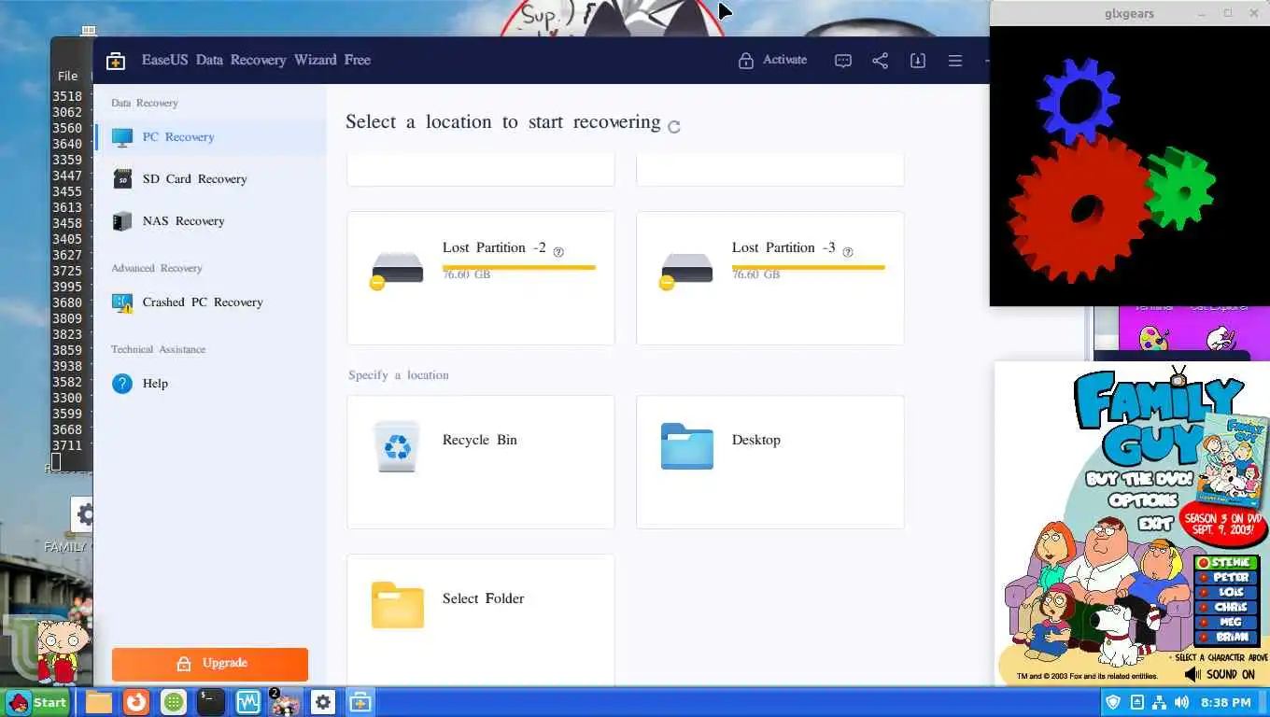This screenshot has width=1270, height=717.
Task: Open the hamburger menu in EaseUS header
Action: pos(954,61)
